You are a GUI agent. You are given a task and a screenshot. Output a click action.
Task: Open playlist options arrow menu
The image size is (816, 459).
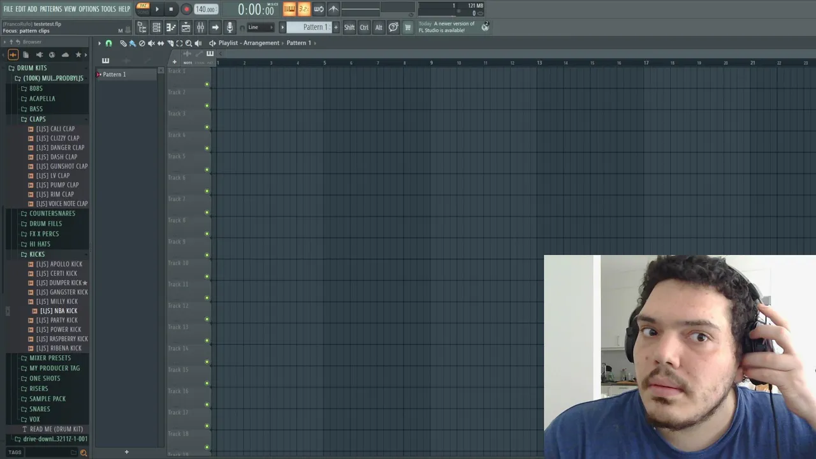[99, 43]
